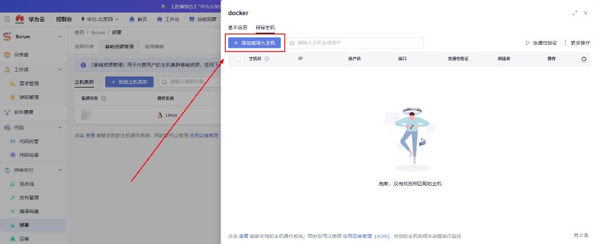This screenshot has height=244, width=599.
Task: Click the Scrum project icon in the sidebar
Action: 7,37
